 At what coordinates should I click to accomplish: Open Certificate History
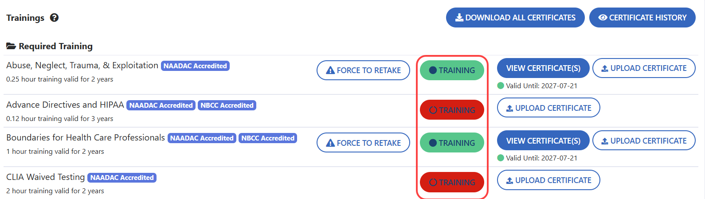click(x=642, y=18)
